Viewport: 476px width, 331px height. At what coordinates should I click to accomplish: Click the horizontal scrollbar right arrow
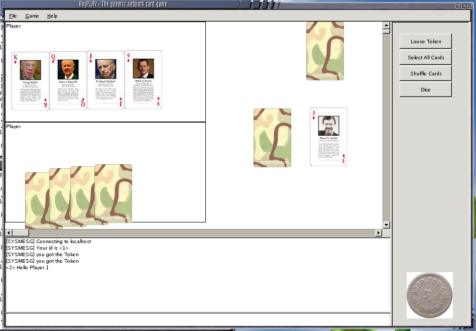pyautogui.click(x=378, y=233)
